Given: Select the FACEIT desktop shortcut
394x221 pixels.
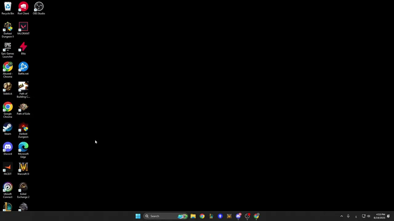Looking at the screenshot, I should pos(8,169).
